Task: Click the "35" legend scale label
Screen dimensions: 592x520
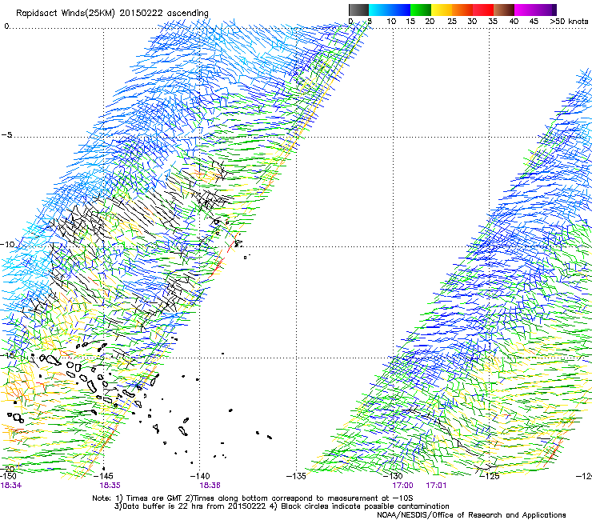Action: coord(493,22)
